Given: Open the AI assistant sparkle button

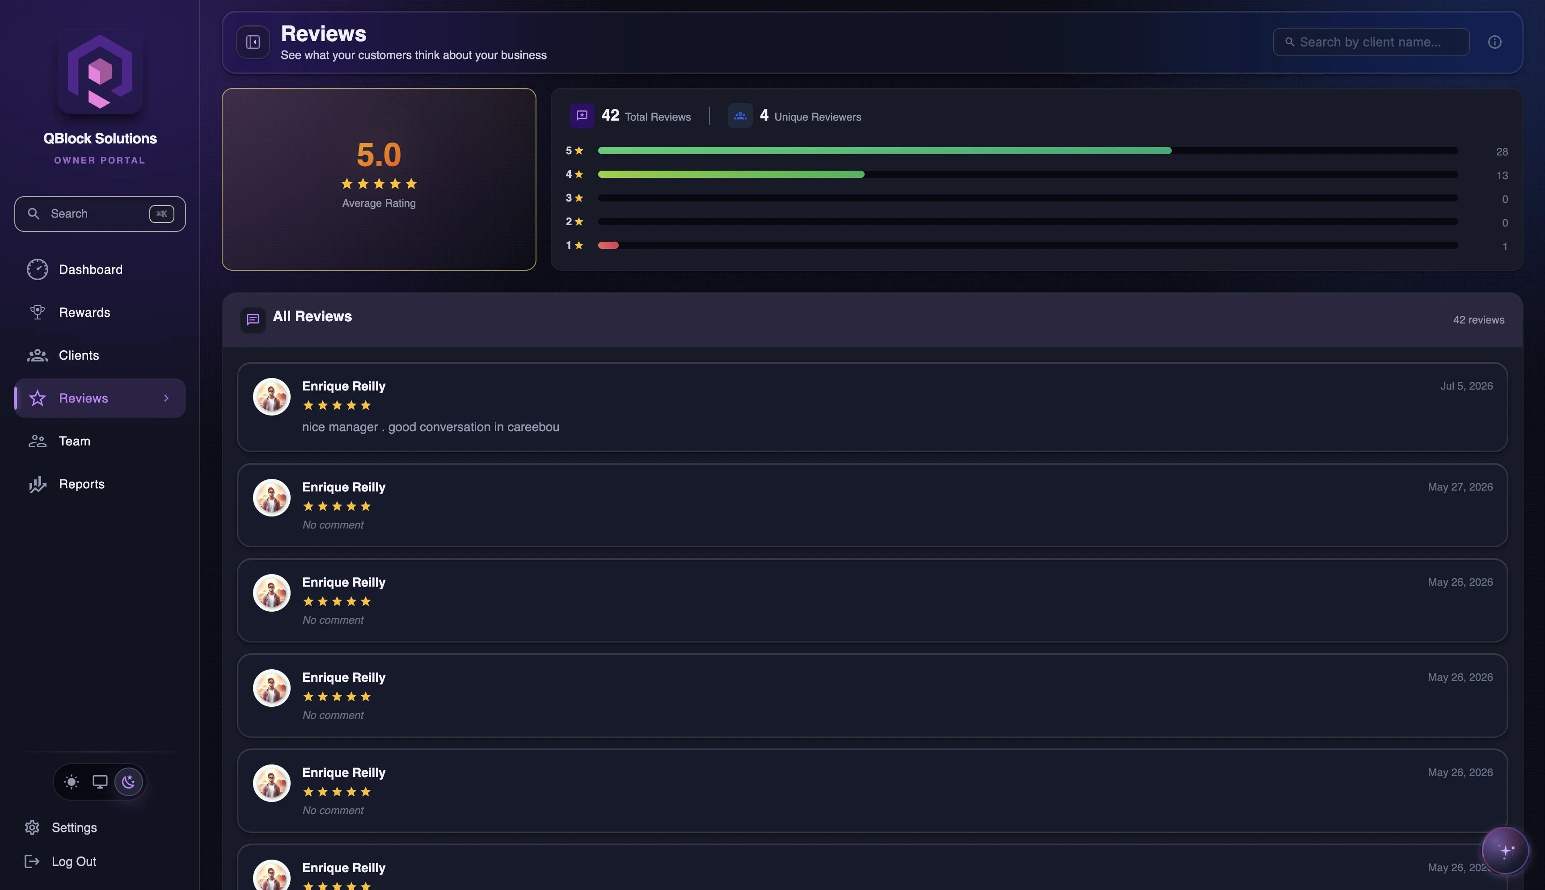Looking at the screenshot, I should tap(1505, 850).
